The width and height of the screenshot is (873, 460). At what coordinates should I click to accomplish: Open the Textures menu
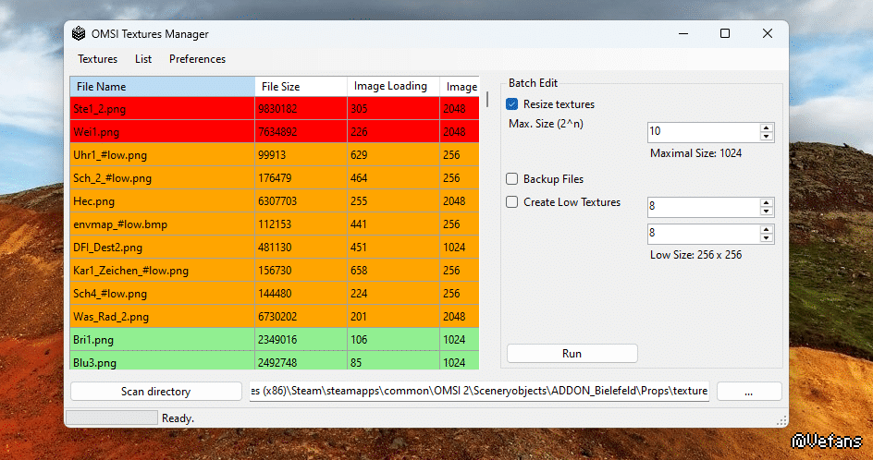click(x=97, y=59)
